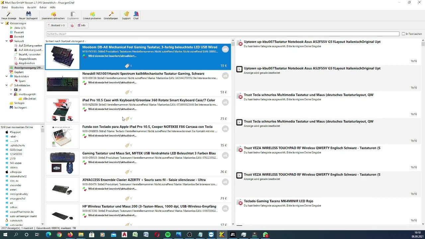
Task: Open the Extras menu
Action: [43, 7]
